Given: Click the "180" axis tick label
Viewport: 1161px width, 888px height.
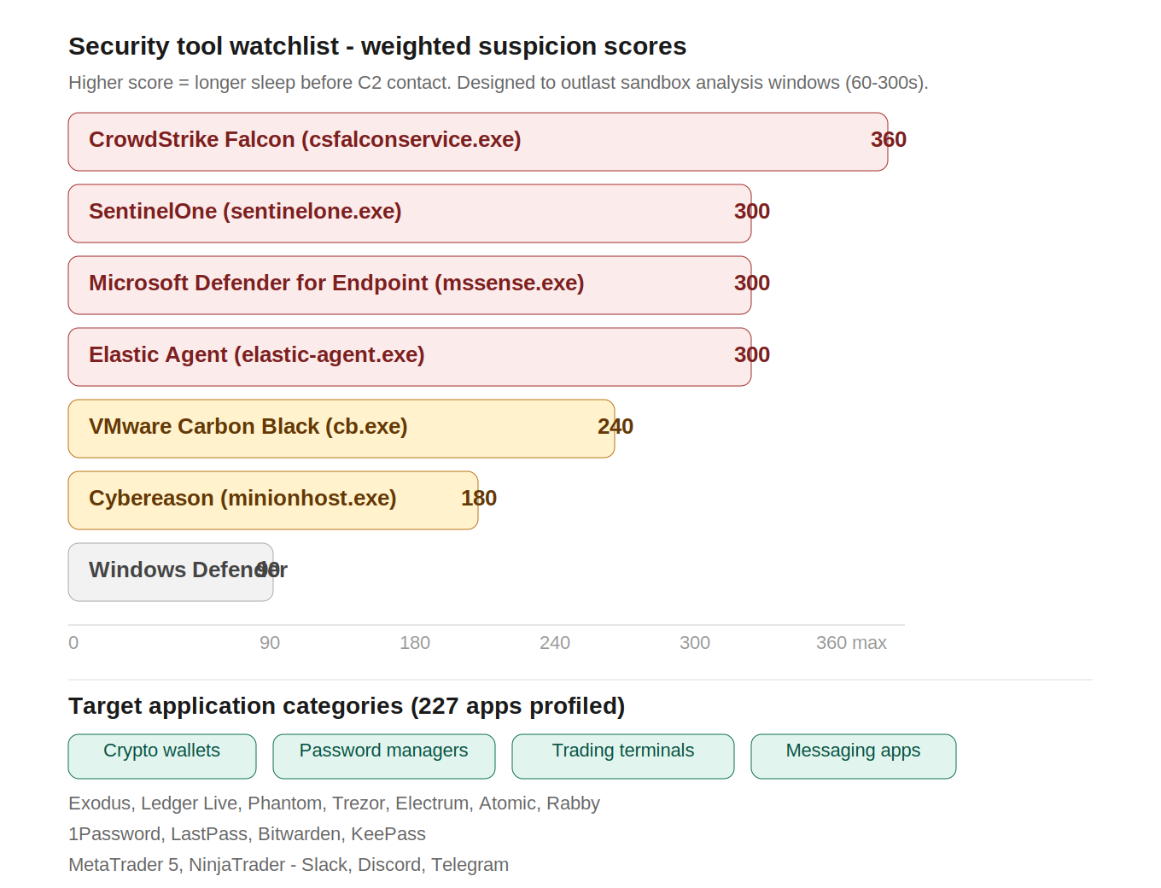Looking at the screenshot, I should coord(415,643).
